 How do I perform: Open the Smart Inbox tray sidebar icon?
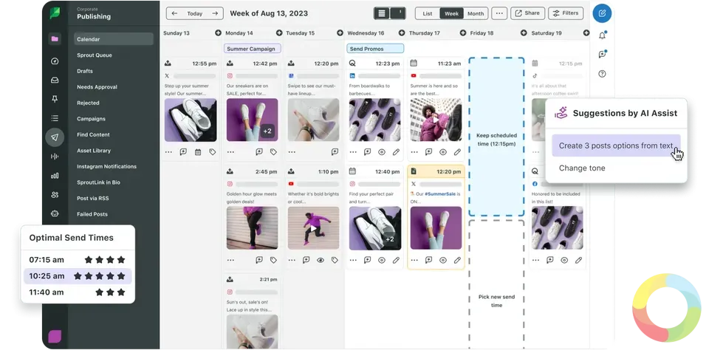click(x=55, y=80)
